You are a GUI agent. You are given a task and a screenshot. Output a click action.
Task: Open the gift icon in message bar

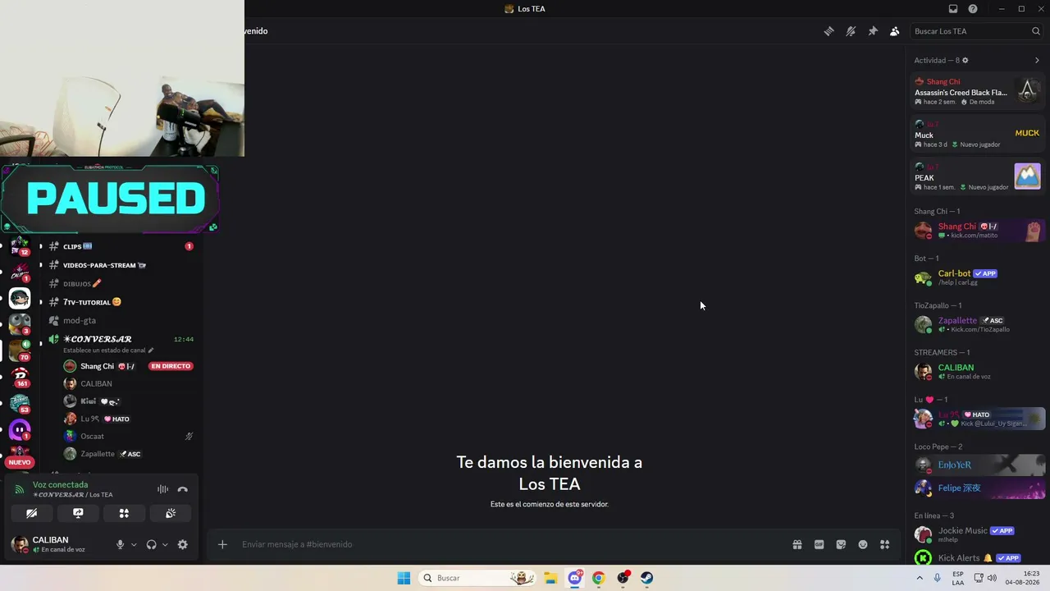click(797, 544)
